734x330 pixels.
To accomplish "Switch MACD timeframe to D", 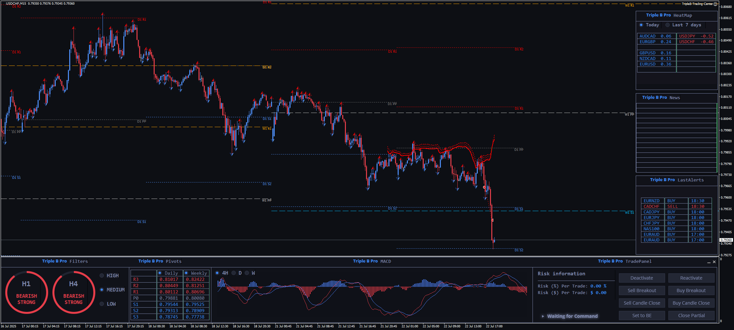I will pyautogui.click(x=234, y=273).
